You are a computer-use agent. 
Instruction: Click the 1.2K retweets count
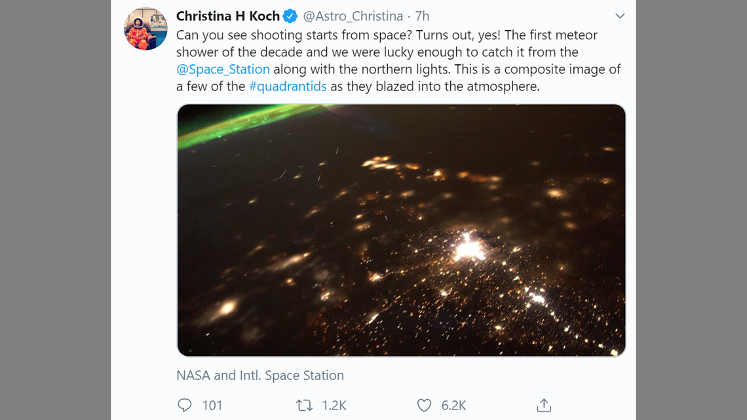(334, 406)
